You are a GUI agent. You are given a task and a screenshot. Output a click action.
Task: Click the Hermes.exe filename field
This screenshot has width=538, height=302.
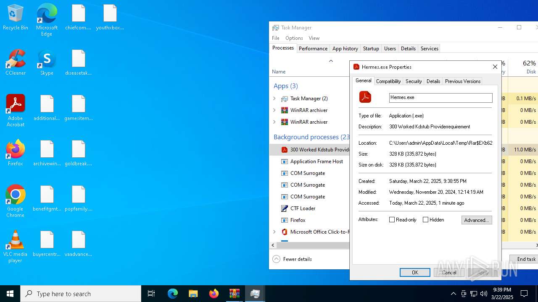440,98
